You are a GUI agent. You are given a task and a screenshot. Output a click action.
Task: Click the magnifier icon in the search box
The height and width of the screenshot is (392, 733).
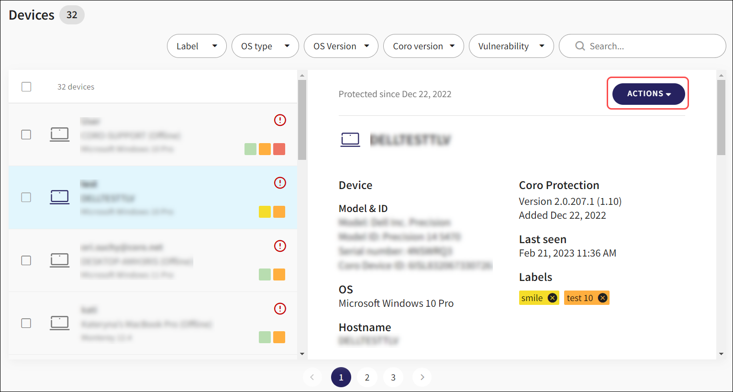(580, 46)
